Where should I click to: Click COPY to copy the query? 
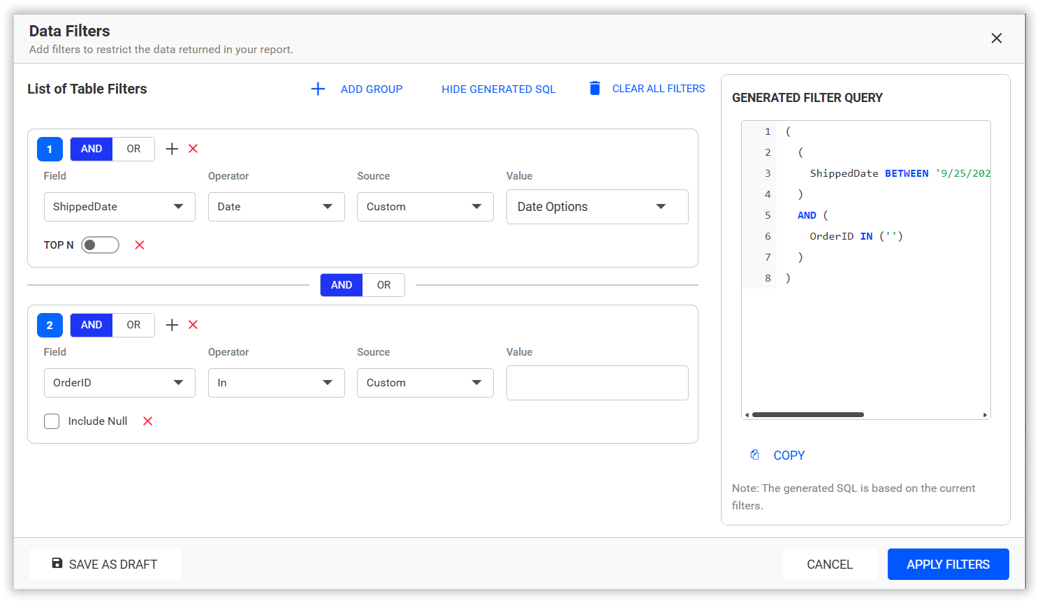pyautogui.click(x=789, y=456)
